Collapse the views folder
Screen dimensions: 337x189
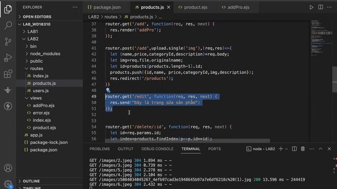tap(49, 98)
